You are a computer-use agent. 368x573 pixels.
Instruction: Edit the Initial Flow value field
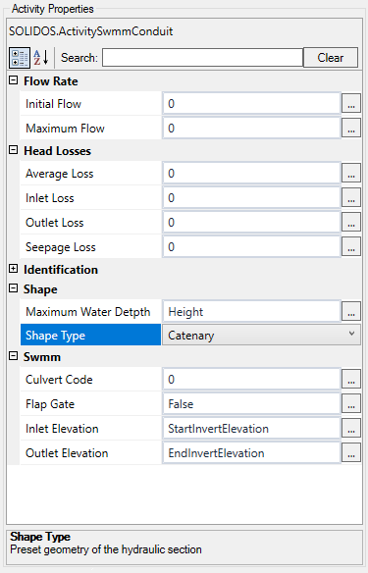(251, 103)
